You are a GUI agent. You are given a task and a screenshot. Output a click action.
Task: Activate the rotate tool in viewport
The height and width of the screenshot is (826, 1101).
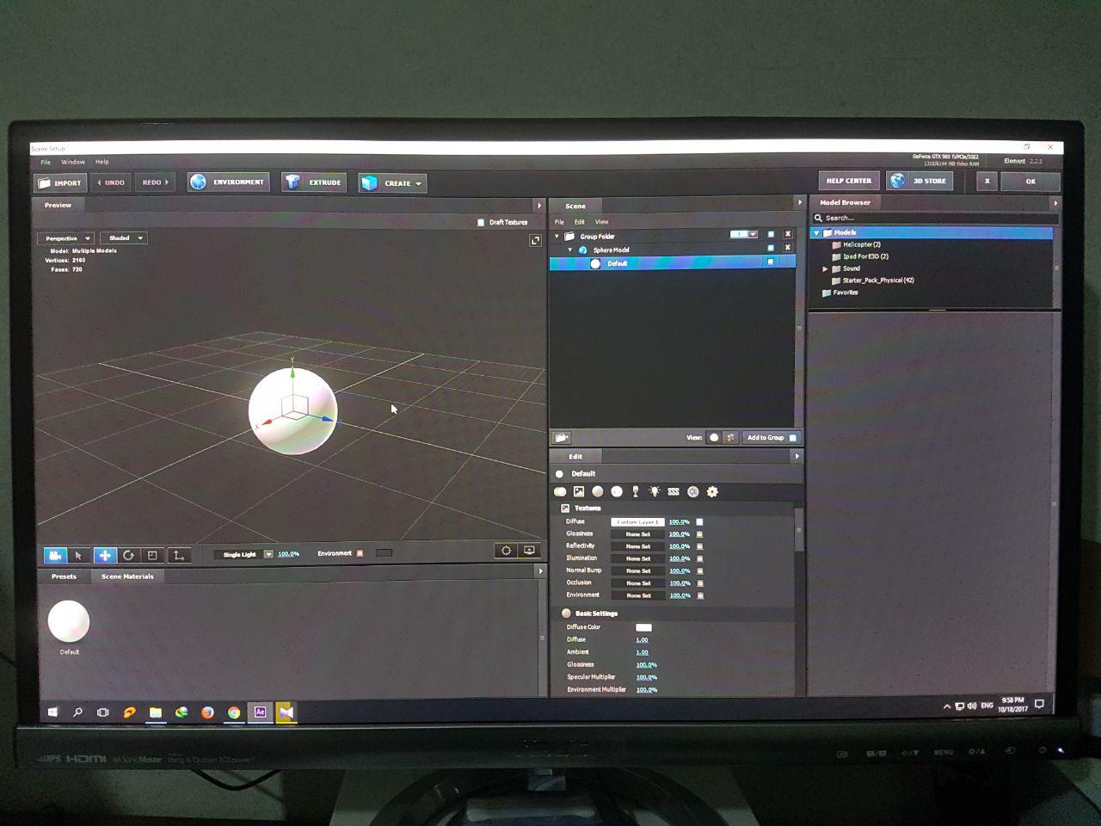coord(128,555)
